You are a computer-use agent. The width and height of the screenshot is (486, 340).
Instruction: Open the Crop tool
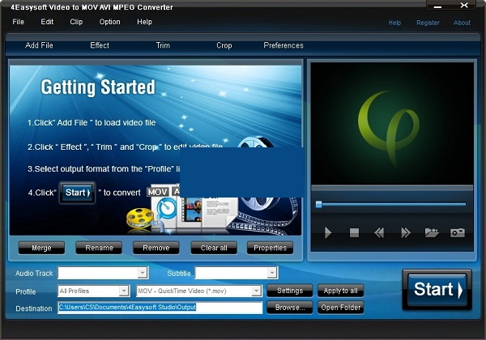(224, 45)
